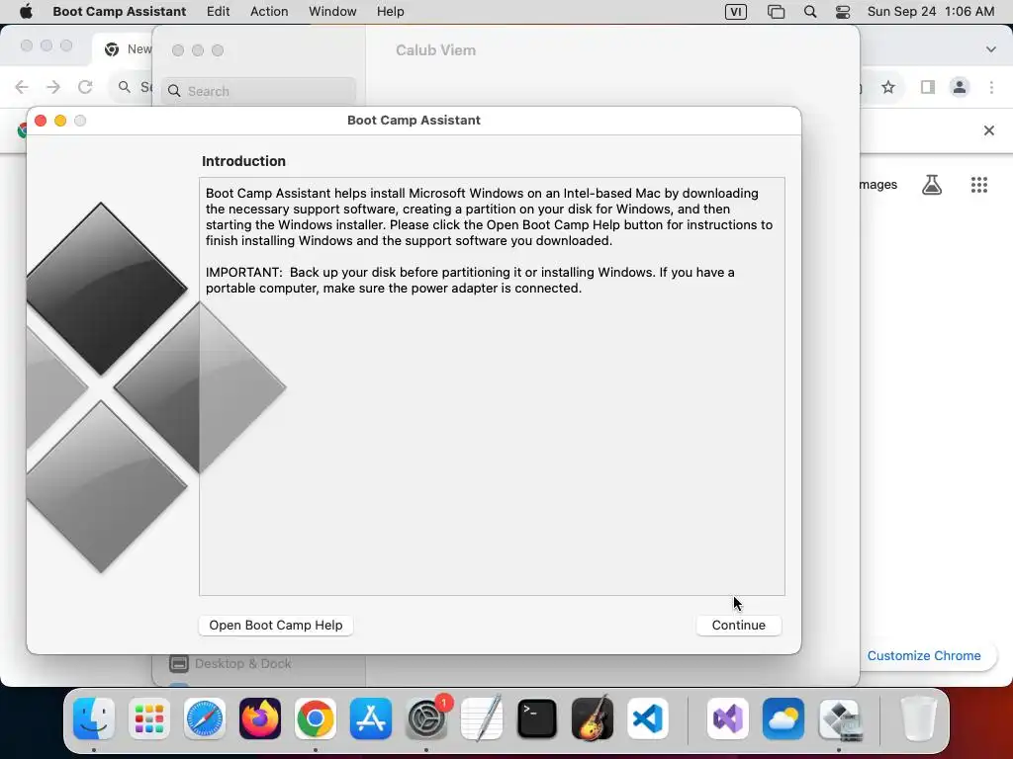Open the Action menu
The width and height of the screenshot is (1013, 759).
tap(269, 12)
